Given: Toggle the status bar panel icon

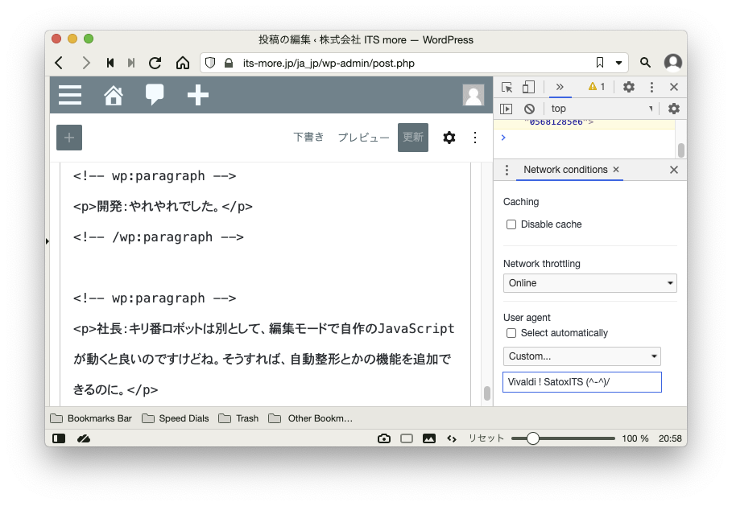Looking at the screenshot, I should click(59, 438).
